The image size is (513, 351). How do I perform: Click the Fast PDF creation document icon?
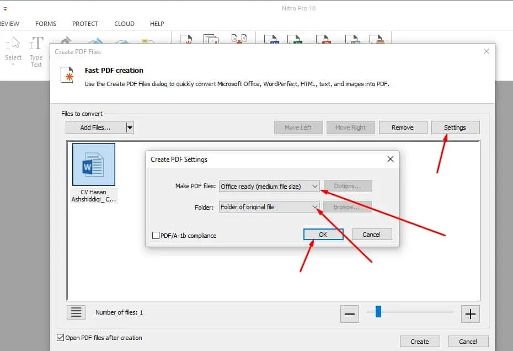67,75
